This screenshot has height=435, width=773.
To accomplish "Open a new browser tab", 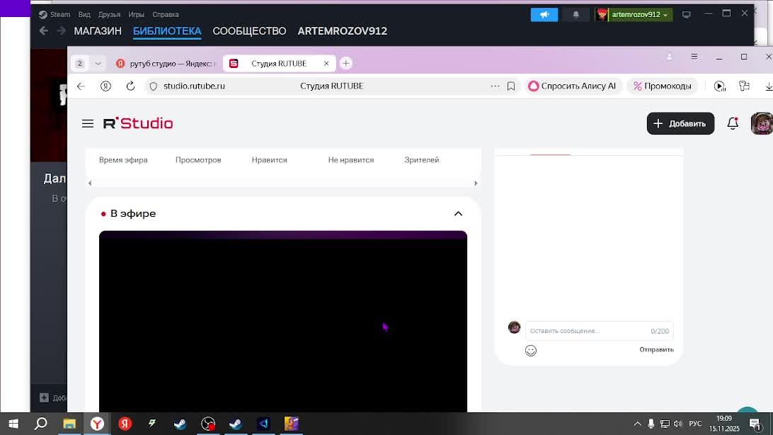I will coord(345,63).
